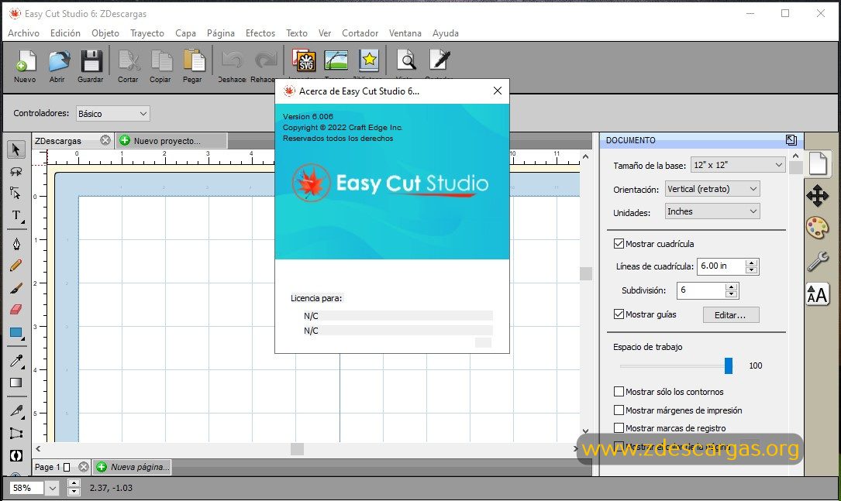Open the library star icon
Image resolution: width=841 pixels, height=501 pixels.
(x=369, y=60)
